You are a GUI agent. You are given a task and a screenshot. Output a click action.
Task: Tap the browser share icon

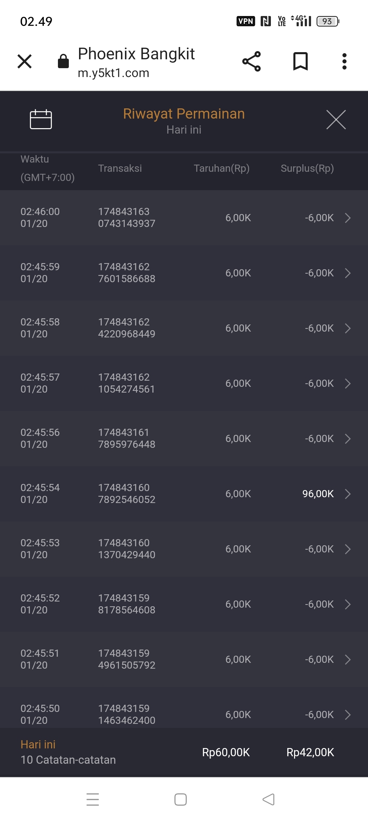click(x=251, y=61)
